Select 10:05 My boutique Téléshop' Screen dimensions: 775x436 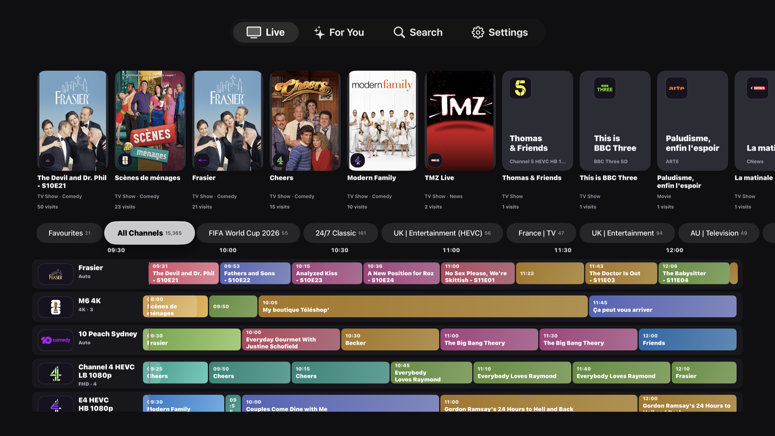423,306
